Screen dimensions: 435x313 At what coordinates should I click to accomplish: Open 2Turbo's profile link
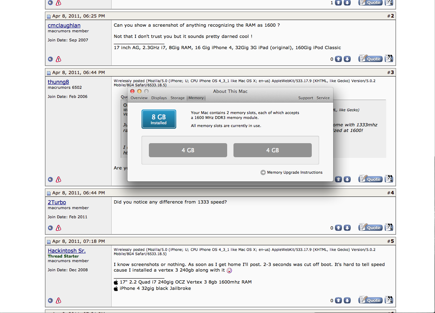57,202
